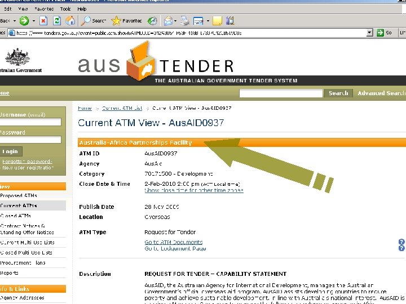Click the AusTender ballot box logo
Image resolution: width=406 pixels, height=304 pixels.
coord(140,61)
